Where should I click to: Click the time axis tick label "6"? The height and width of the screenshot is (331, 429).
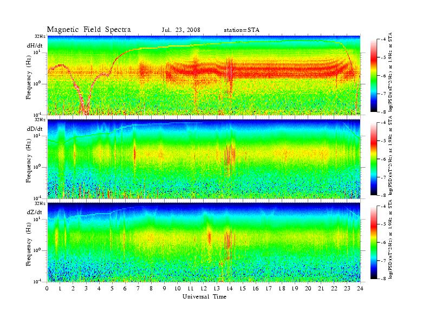coord(125,288)
